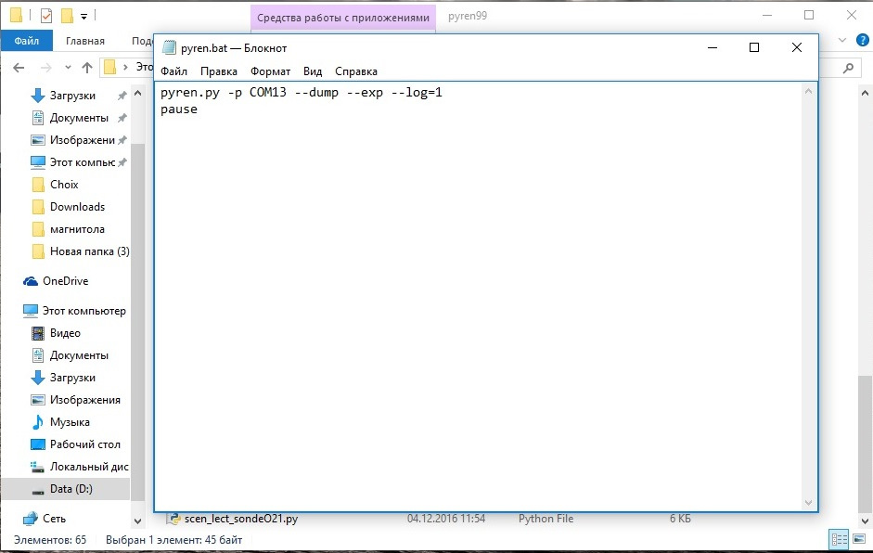Toggle details list view in status bar
Viewport: 873px width, 553px height.
pyautogui.click(x=839, y=539)
